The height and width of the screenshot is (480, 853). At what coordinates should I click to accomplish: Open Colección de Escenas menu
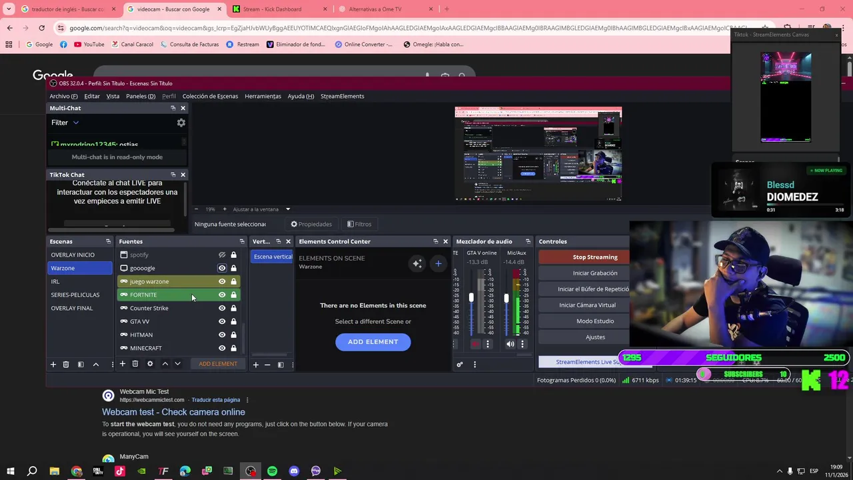click(210, 96)
